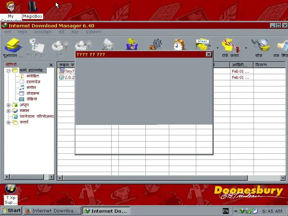Switch to Firefox Internet Downloa... taskbar button
This screenshot has width=288, height=216.
pyautogui.click(x=53, y=211)
